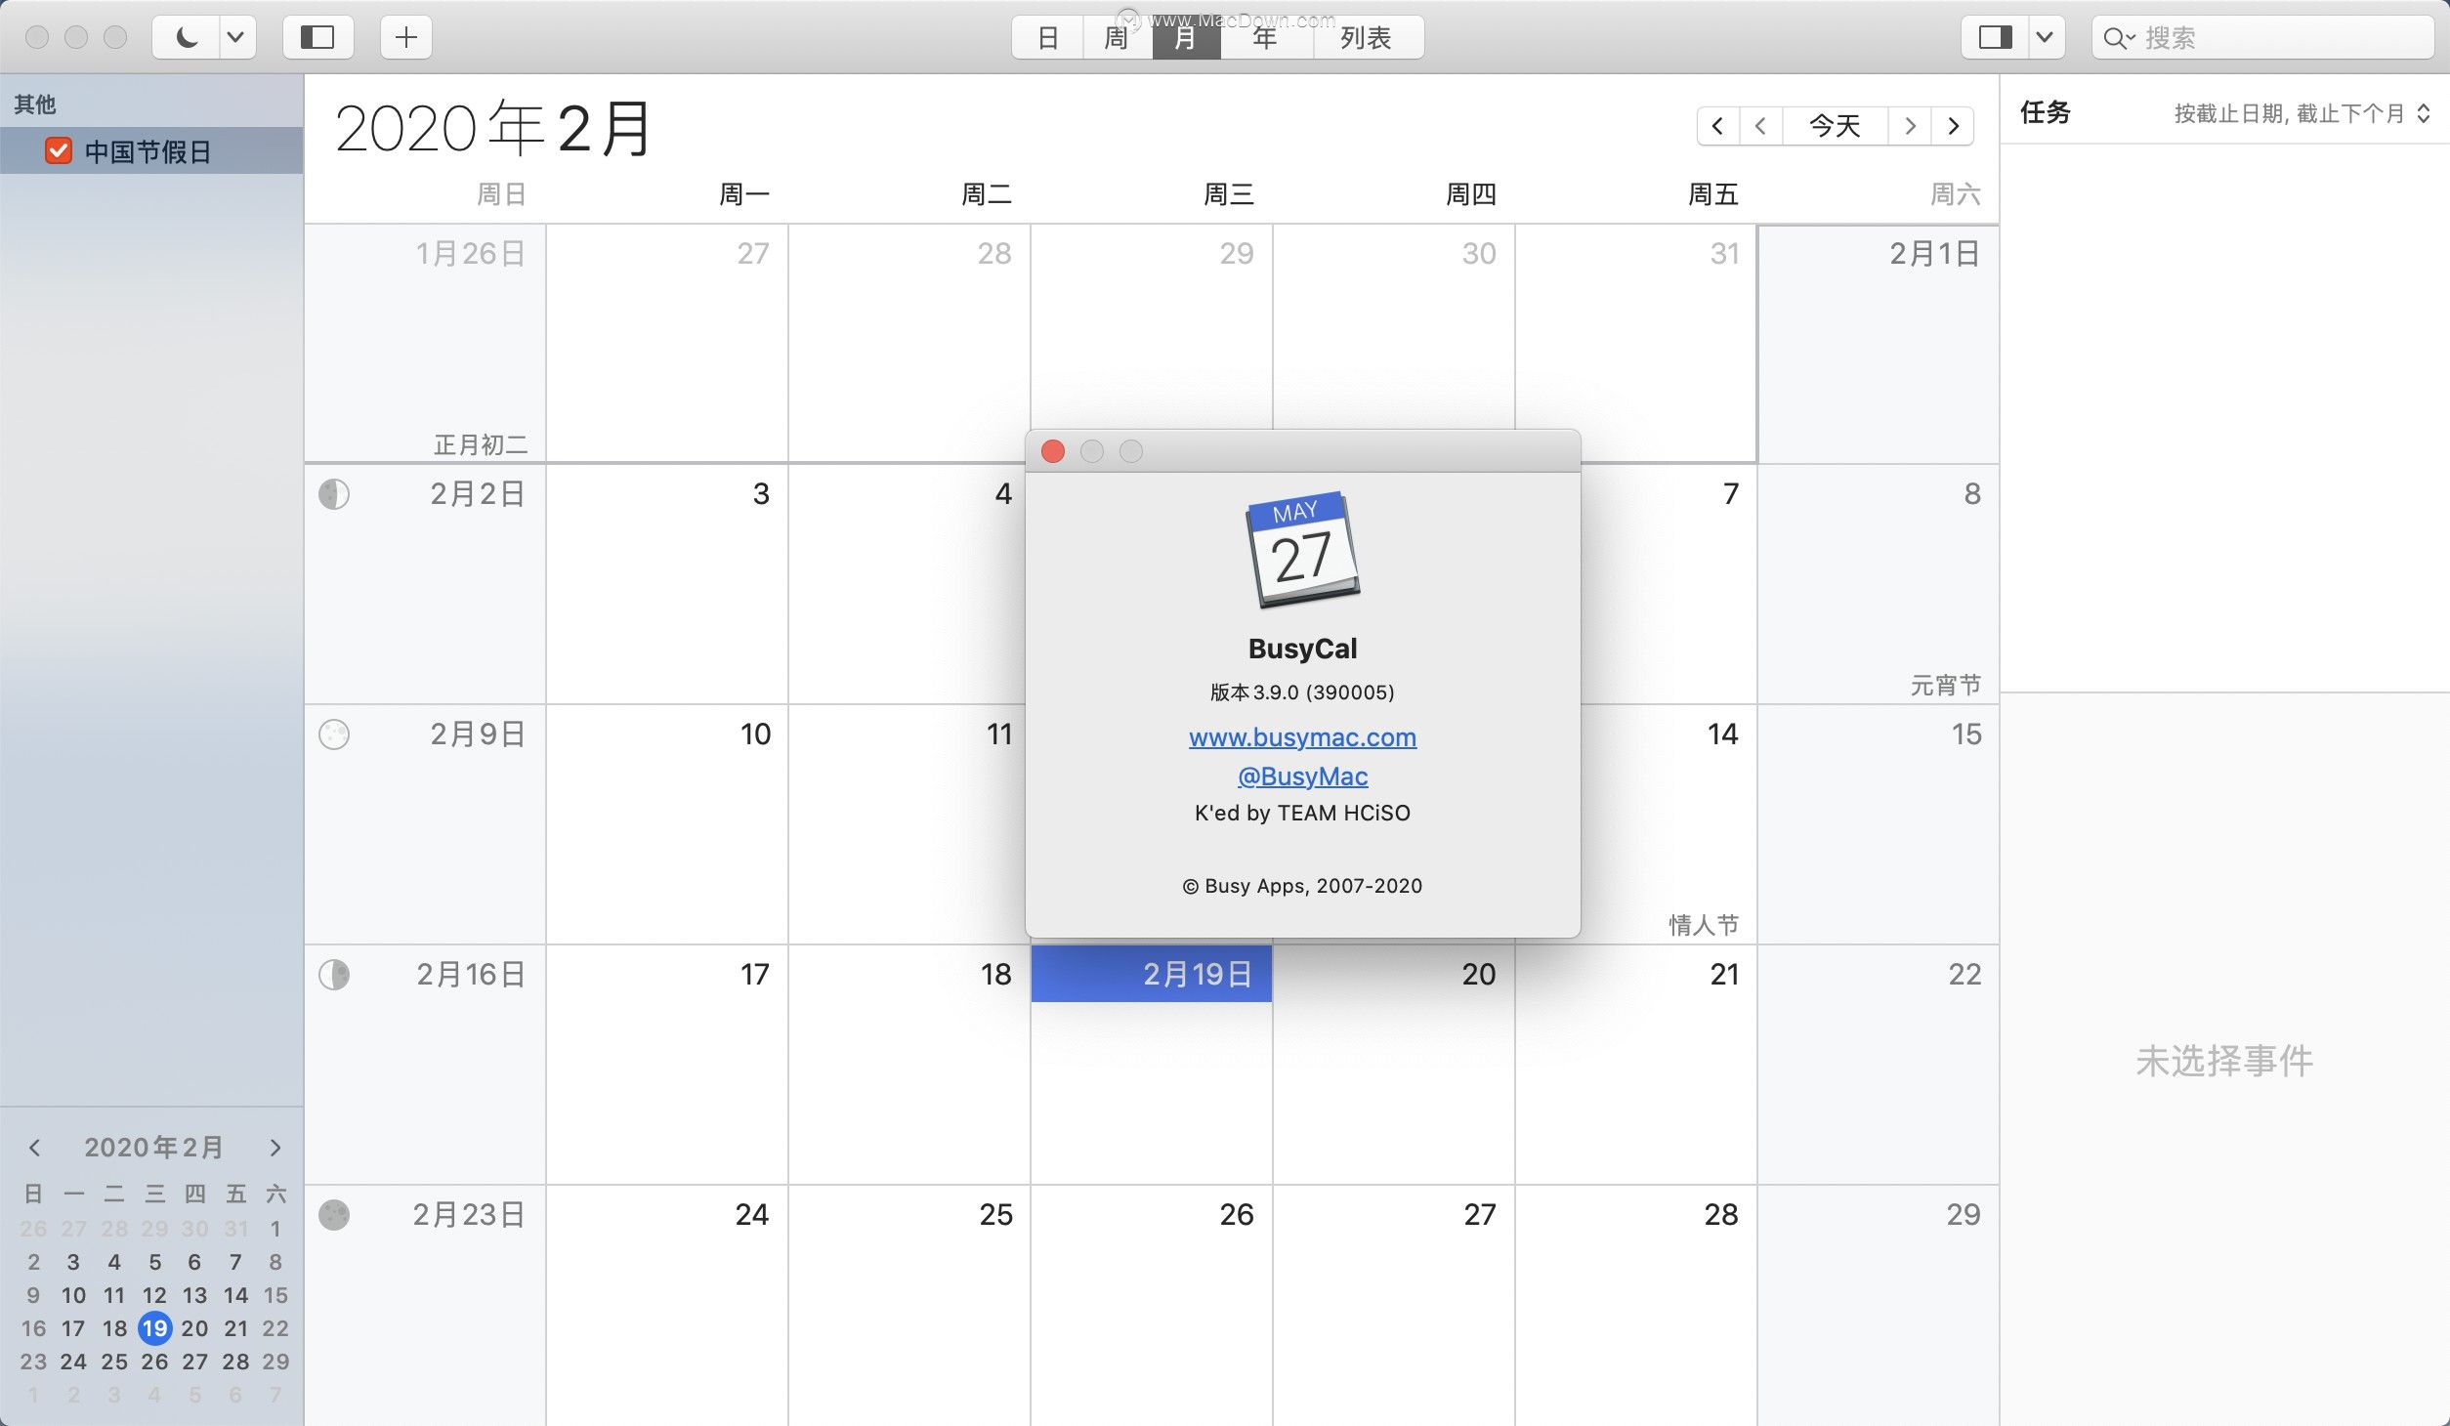Click the moon do-not-disturb toolbar icon

[187, 37]
